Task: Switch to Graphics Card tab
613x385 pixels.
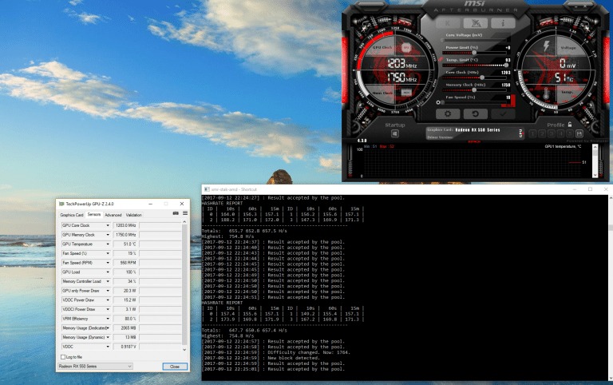Action: pyautogui.click(x=72, y=215)
